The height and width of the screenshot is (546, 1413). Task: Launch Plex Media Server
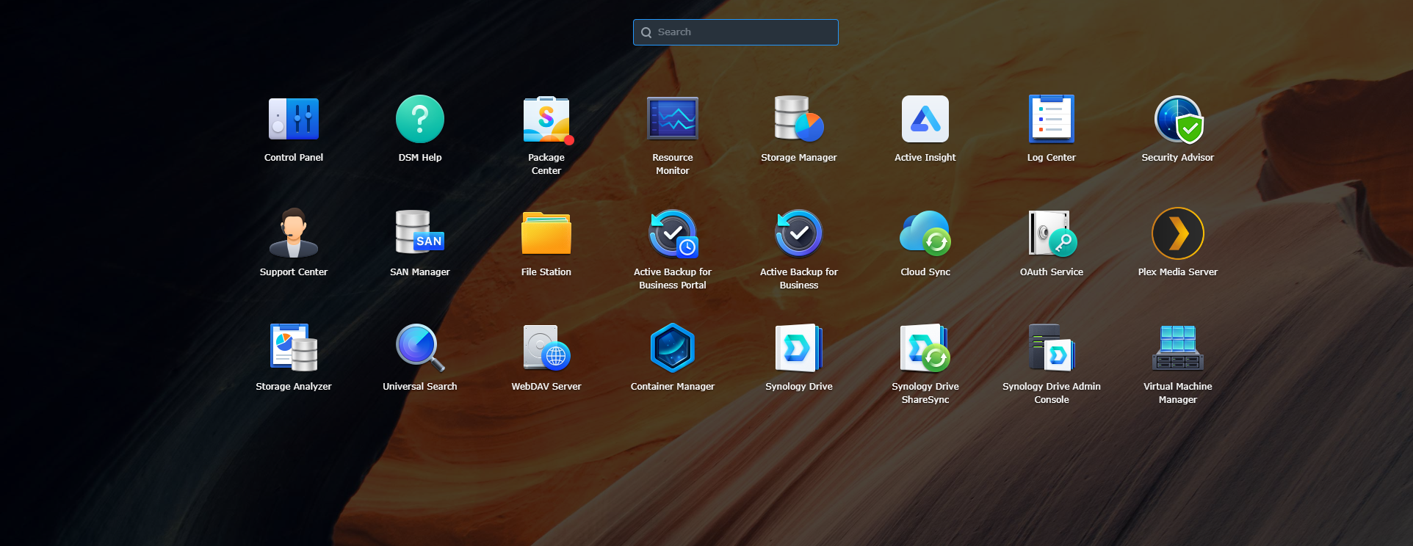[x=1178, y=233]
